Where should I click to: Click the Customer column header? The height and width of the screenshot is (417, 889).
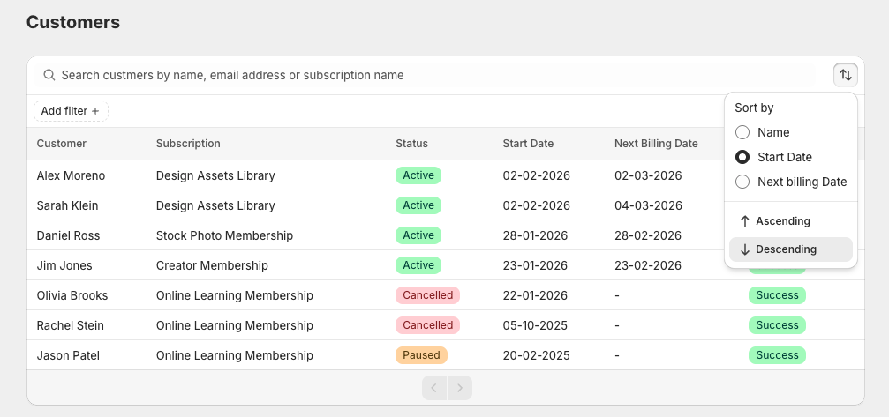pos(62,144)
